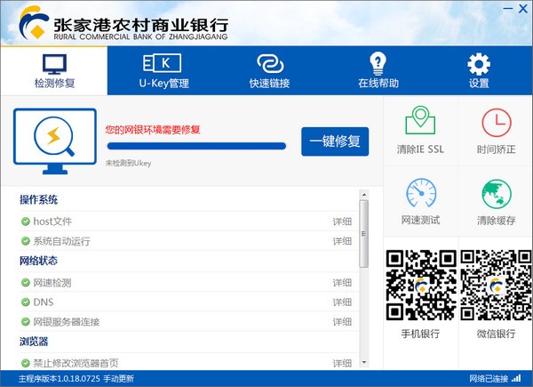Image resolution: width=533 pixels, height=387 pixels.
Task: Click the 您的网银环境需要修复 warning text
Action: click(153, 130)
